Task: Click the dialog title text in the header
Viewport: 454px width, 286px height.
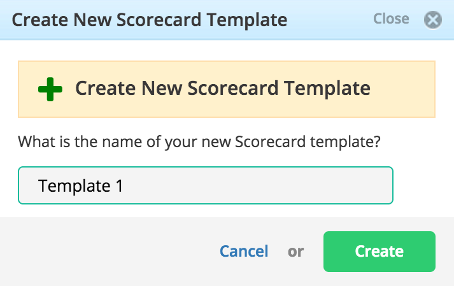Action: (x=150, y=20)
